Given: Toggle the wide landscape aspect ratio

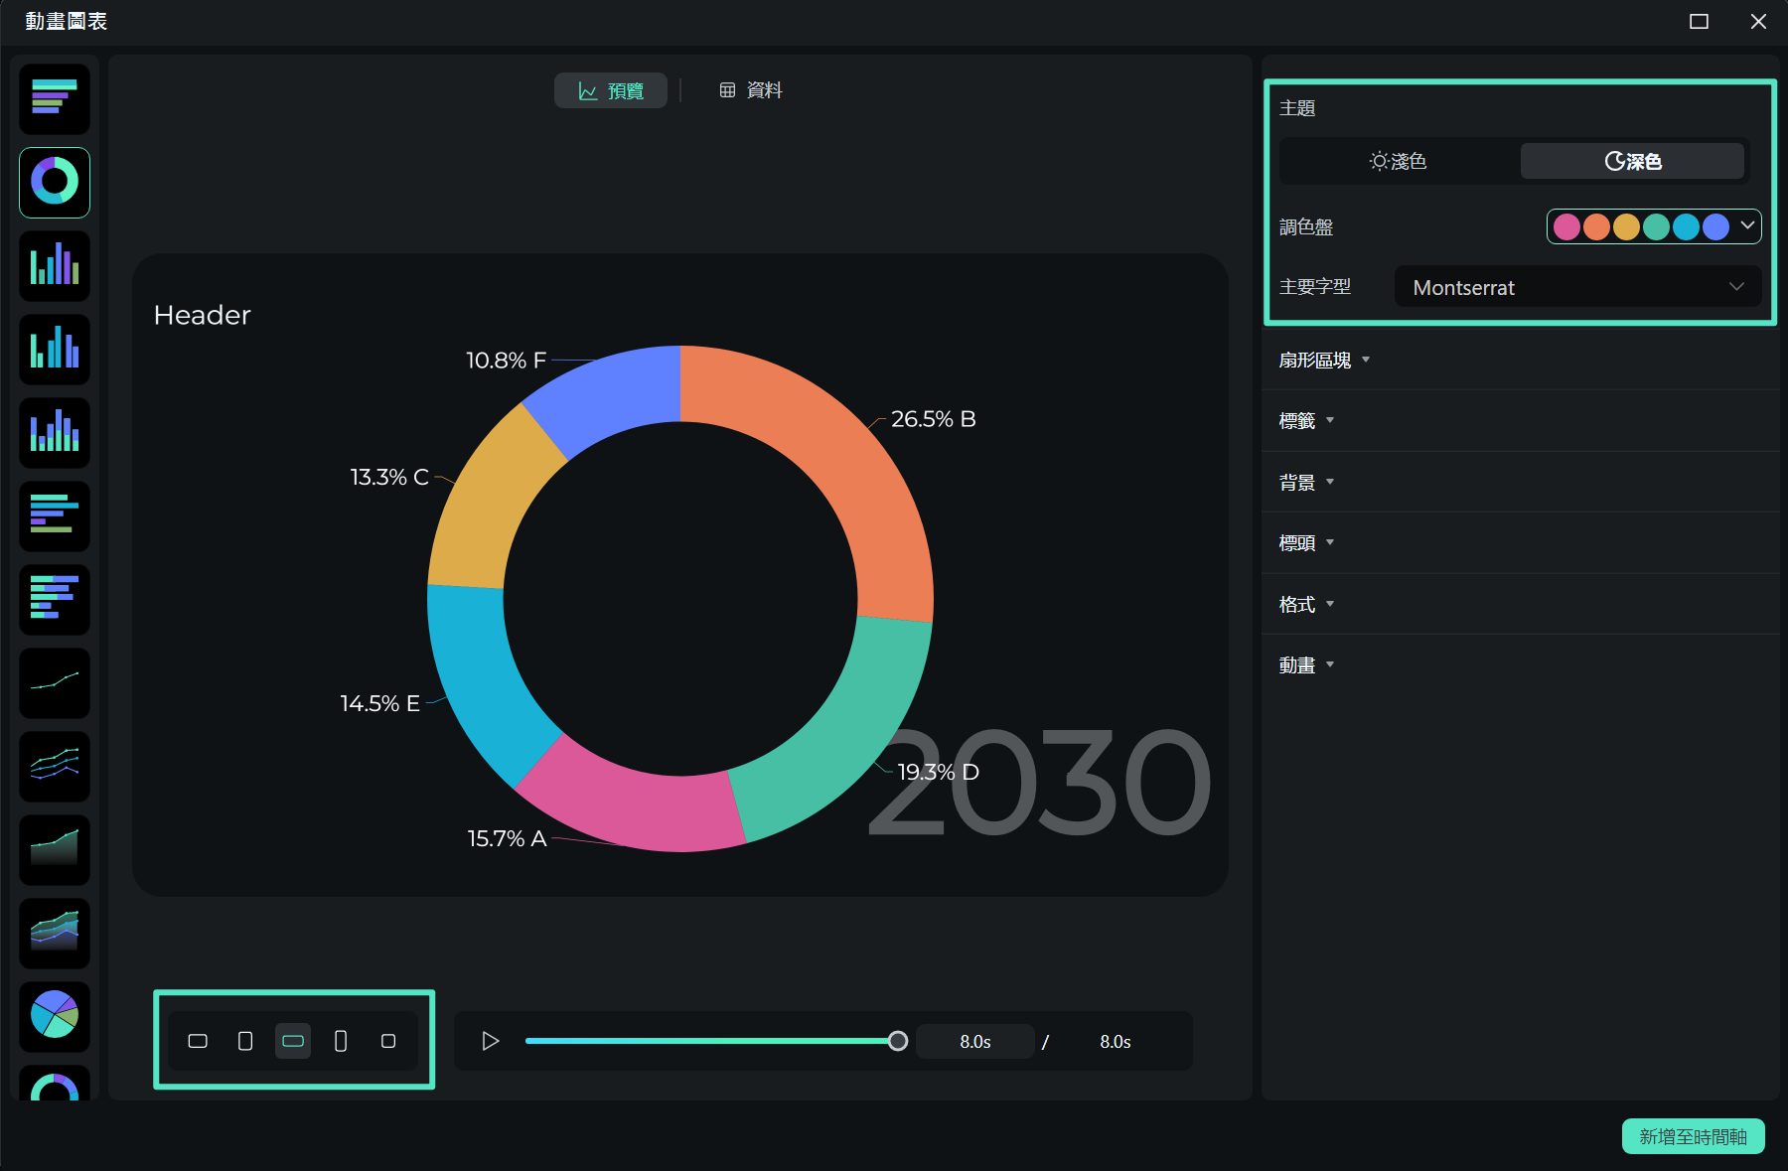Looking at the screenshot, I should tap(293, 1041).
